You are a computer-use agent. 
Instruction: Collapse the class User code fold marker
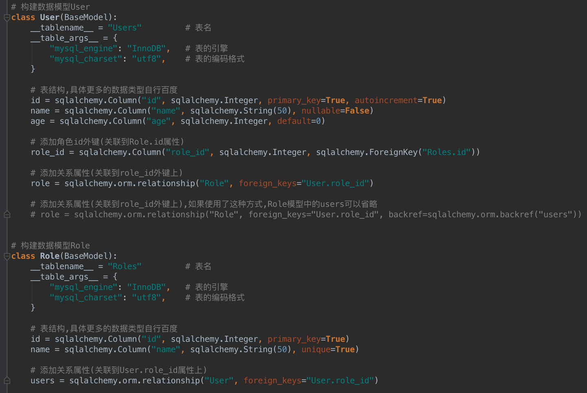[x=7, y=18]
